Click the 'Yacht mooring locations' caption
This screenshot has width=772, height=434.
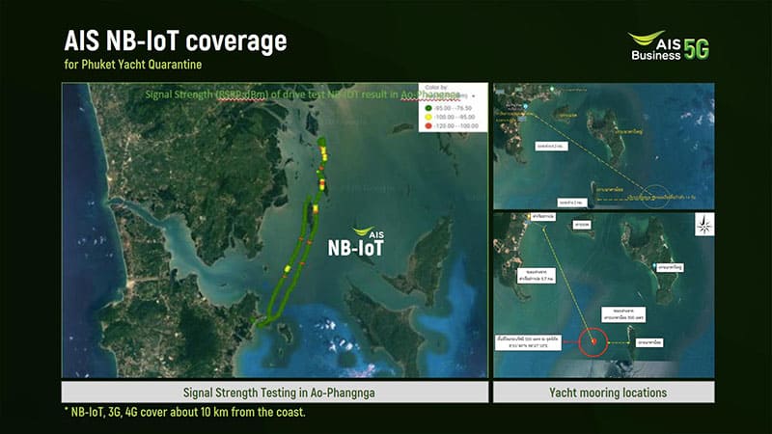(608, 393)
